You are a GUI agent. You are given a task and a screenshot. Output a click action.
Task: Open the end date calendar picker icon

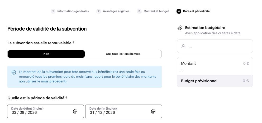tap(153, 111)
